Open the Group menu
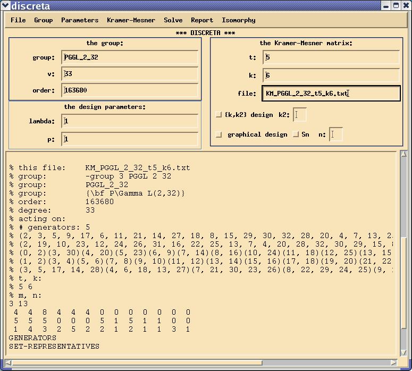Image resolution: width=412 pixels, height=371 pixels. (x=44, y=20)
